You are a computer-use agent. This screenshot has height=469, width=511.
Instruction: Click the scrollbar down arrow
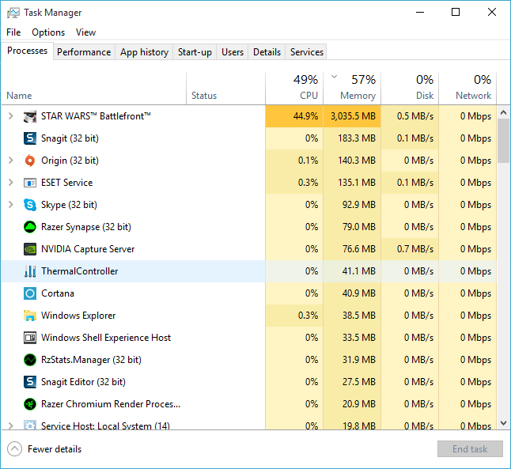[x=503, y=423]
